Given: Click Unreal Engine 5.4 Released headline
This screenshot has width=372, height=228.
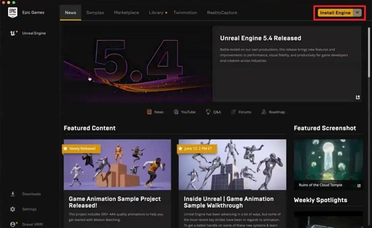Looking at the screenshot, I should (260, 38).
